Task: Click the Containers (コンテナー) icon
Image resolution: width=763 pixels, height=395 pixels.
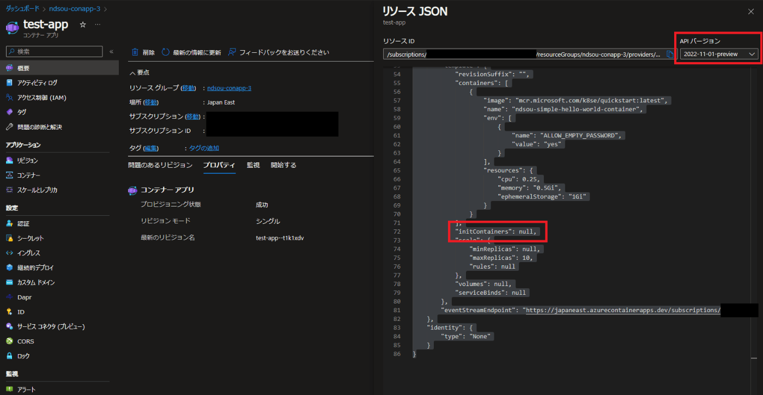Action: coord(9,175)
